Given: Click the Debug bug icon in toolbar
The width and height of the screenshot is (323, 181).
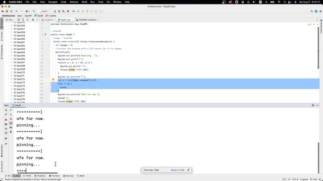Looking at the screenshot, I should [59, 11].
